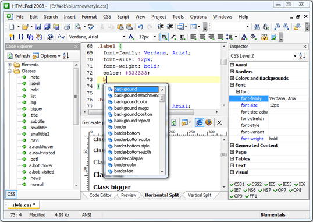The height and width of the screenshot is (222, 313).
Task: Select the .subtitle class in Code Explorer
Action: point(37,121)
